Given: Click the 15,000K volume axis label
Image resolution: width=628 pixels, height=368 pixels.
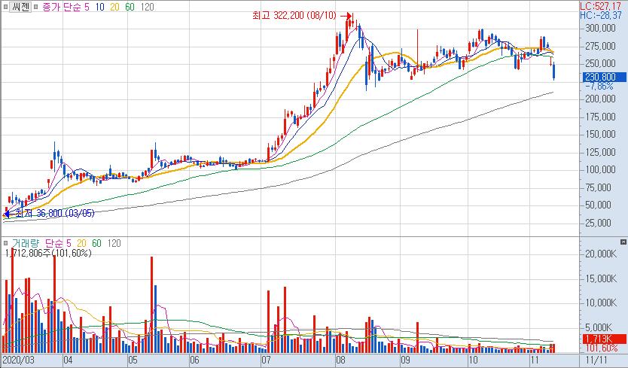Looking at the screenshot, I should tap(601, 278).
